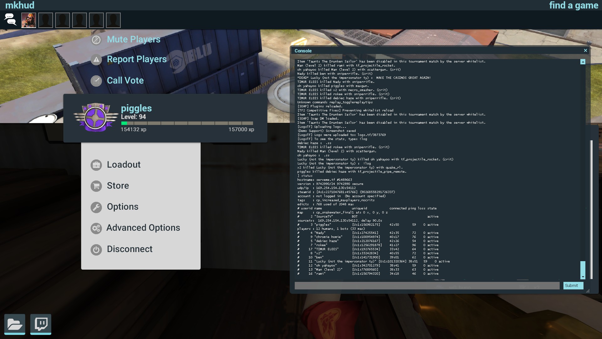602x339 pixels.
Task: Click the console scrollbar up arrow
Action: (583, 62)
